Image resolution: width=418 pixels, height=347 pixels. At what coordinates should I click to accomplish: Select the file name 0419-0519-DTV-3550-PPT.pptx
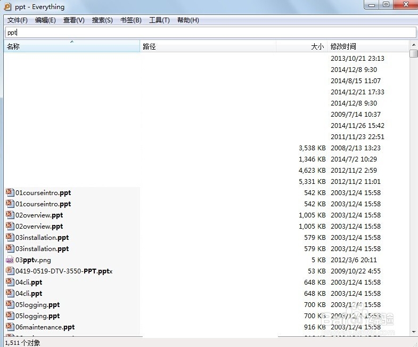tap(64, 271)
